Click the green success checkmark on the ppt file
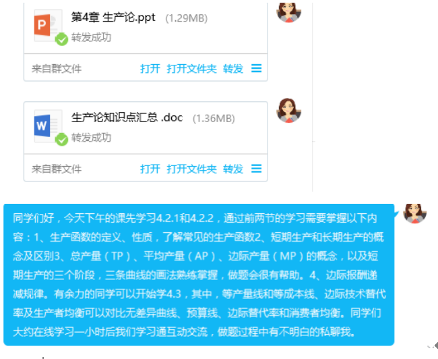The width and height of the screenshot is (438, 359). [x=61, y=39]
